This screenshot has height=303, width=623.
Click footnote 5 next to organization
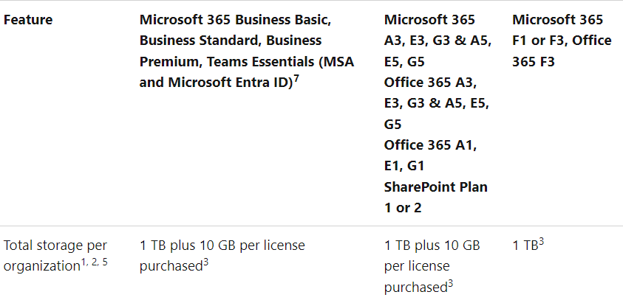coord(105,262)
